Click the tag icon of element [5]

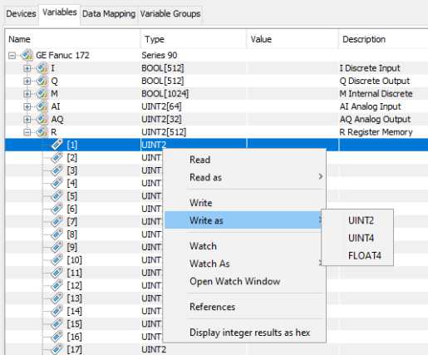(x=57, y=196)
